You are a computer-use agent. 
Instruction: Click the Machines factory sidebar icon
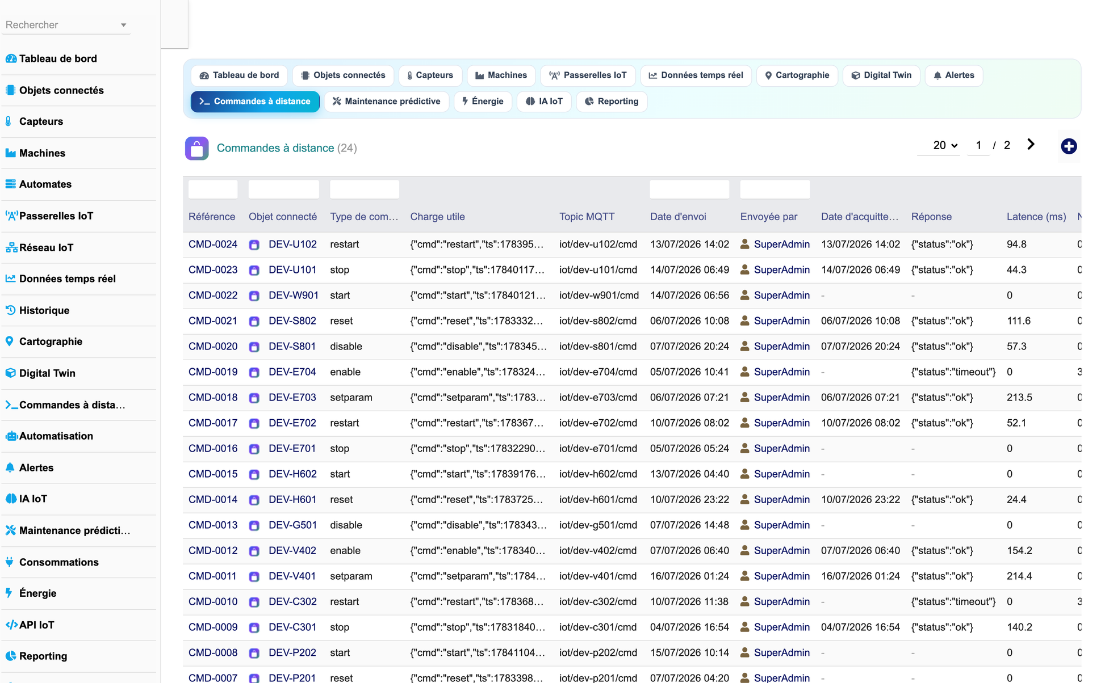(11, 153)
